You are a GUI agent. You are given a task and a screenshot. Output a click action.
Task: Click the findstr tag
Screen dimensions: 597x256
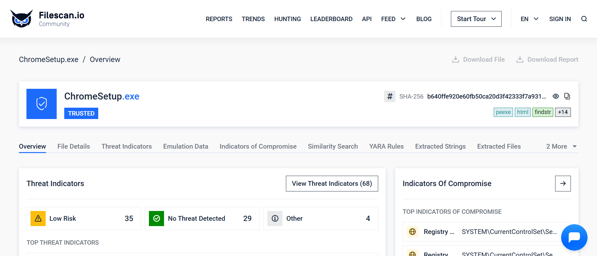(x=543, y=112)
